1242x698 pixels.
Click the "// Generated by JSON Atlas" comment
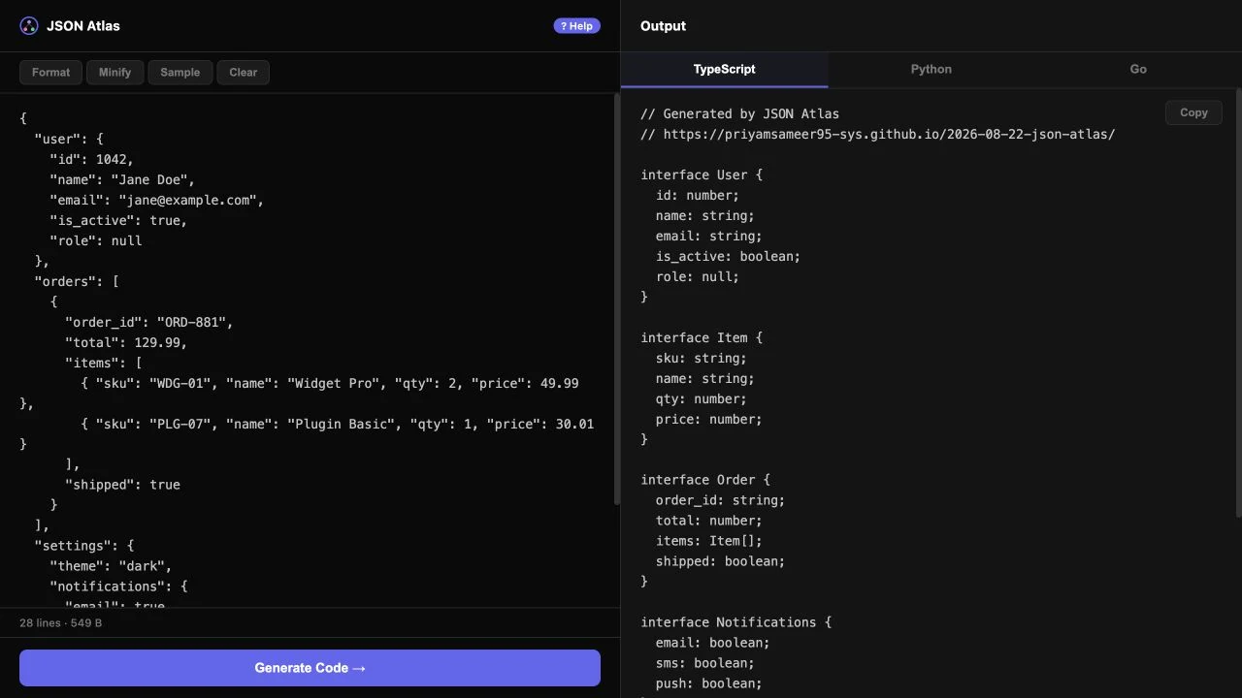click(x=739, y=113)
